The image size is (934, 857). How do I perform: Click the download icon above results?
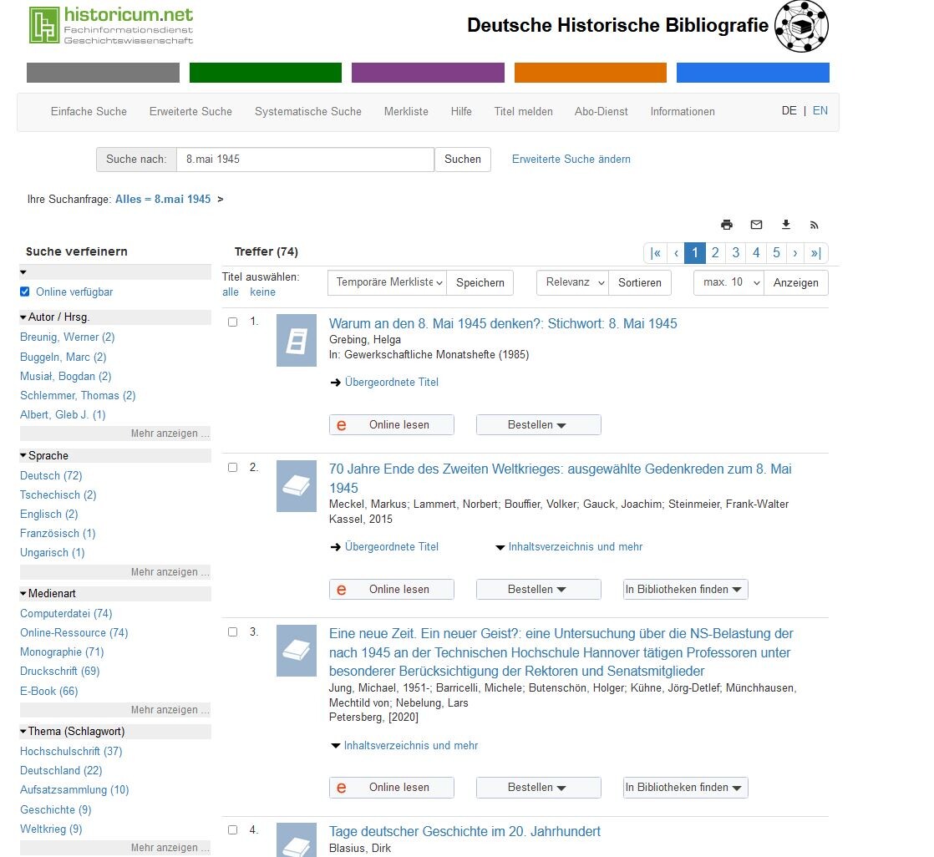tap(785, 225)
